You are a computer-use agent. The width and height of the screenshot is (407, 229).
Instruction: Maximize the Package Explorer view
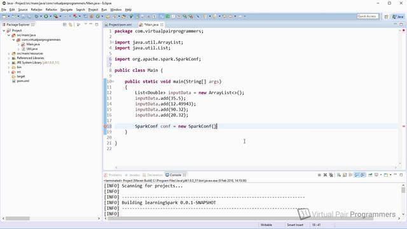point(97,24)
